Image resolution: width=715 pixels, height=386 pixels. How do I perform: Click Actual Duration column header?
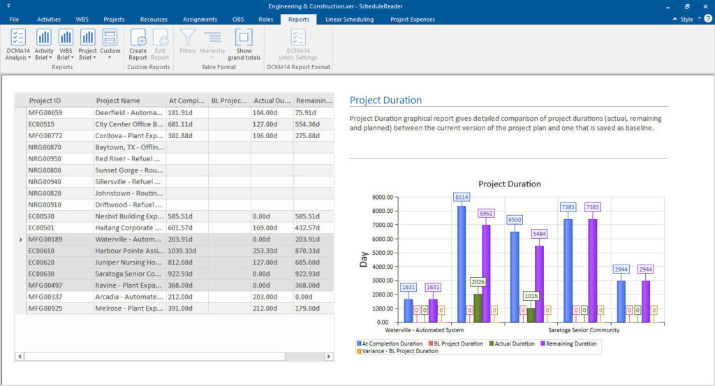pyautogui.click(x=272, y=101)
